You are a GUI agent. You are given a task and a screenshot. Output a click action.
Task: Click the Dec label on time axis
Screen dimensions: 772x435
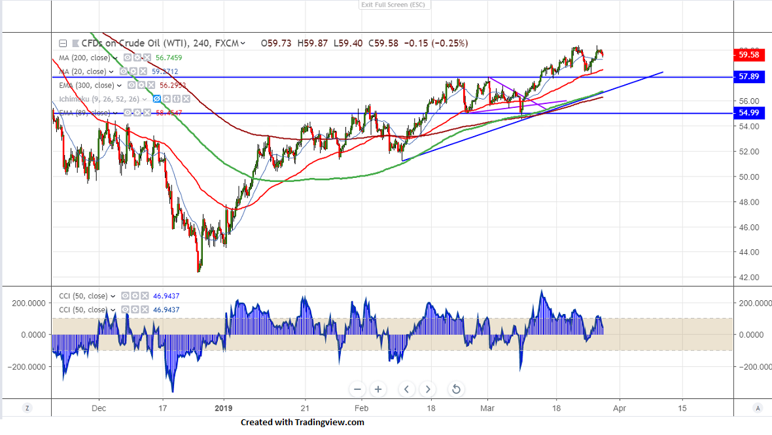(x=99, y=408)
